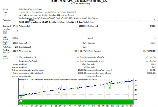Click the consecutive wins value 20 (255.91)

(82, 70)
